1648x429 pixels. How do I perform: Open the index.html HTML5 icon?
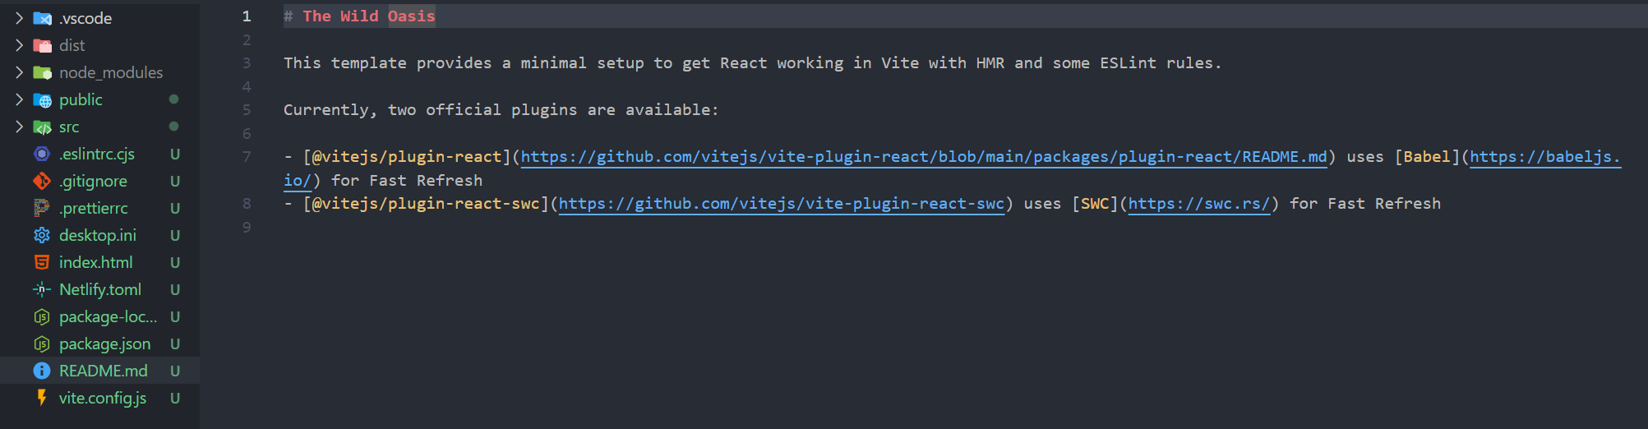click(42, 262)
